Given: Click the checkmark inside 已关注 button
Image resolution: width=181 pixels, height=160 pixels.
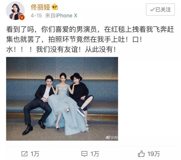Looking at the screenshot, I should pyautogui.click(x=152, y=10).
